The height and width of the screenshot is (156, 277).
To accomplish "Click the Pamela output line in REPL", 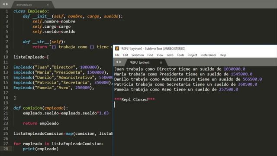I will pos(176,90).
